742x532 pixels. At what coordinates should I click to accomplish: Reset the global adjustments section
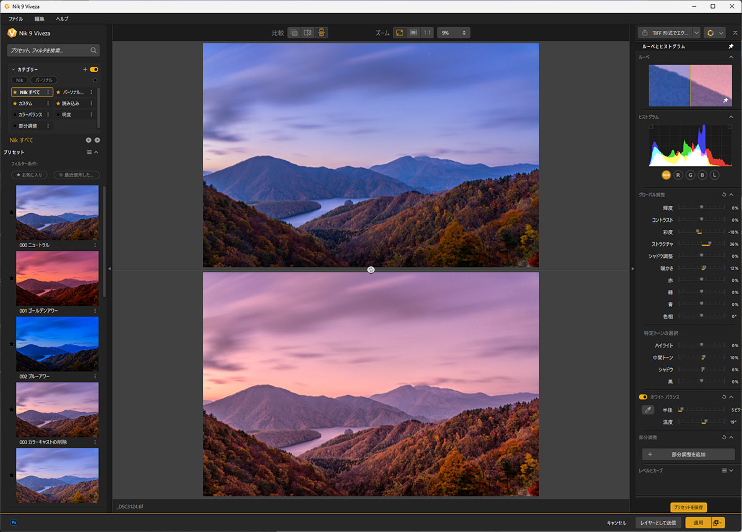(x=723, y=195)
